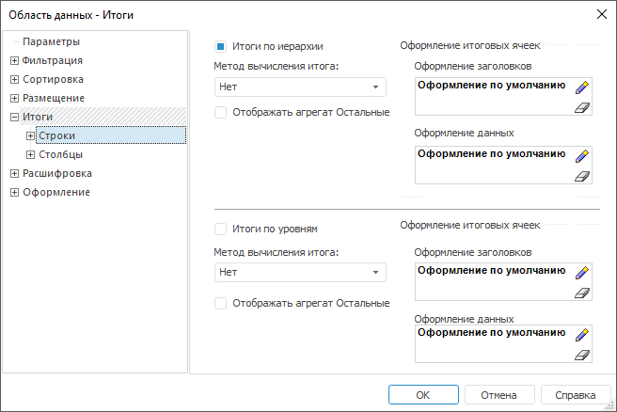
Task: Open help via the Справка button
Action: 576,395
